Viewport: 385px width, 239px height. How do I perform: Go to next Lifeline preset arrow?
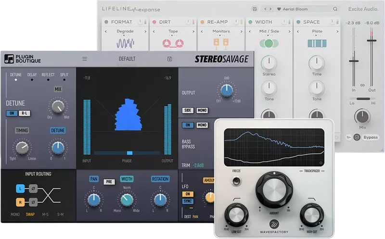(270, 9)
